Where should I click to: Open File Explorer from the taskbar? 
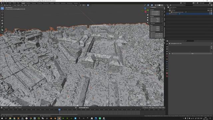pos(10,118)
